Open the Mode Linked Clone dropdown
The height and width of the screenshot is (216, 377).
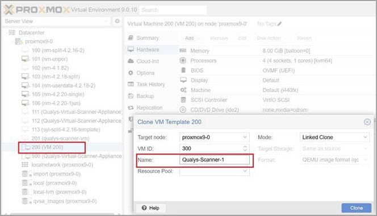coord(334,137)
